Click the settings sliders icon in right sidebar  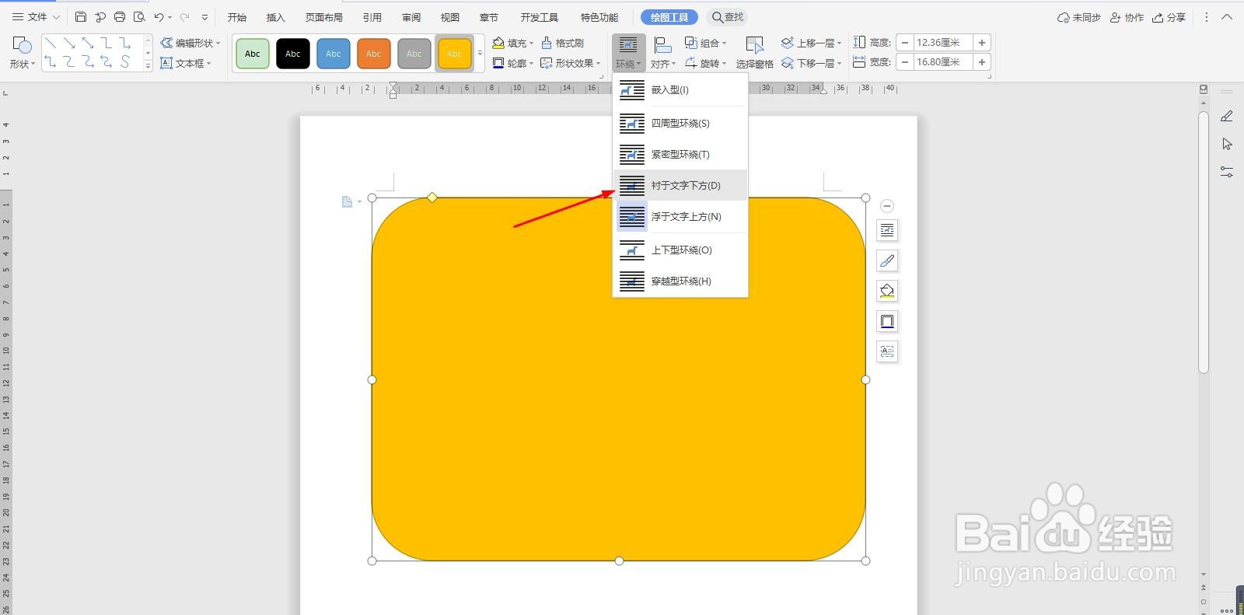click(x=1227, y=172)
